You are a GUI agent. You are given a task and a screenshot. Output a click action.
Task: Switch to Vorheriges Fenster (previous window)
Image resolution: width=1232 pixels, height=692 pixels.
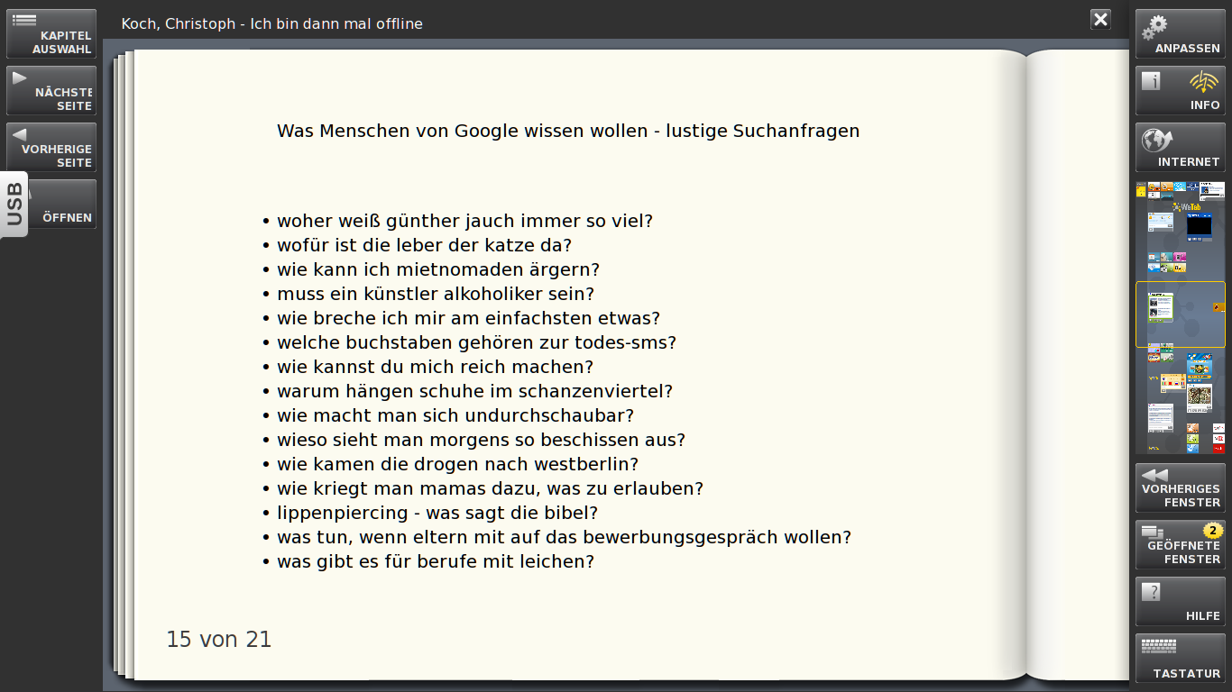click(1180, 488)
